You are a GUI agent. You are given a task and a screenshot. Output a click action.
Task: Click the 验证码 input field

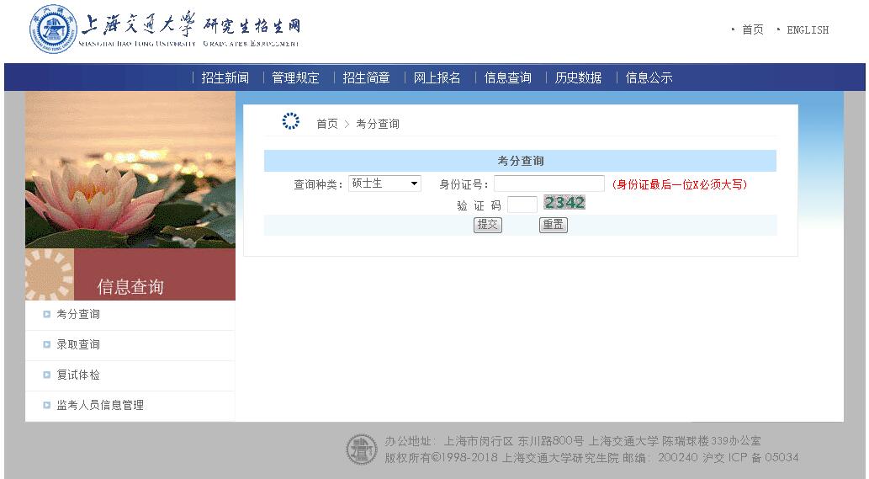[x=522, y=205]
